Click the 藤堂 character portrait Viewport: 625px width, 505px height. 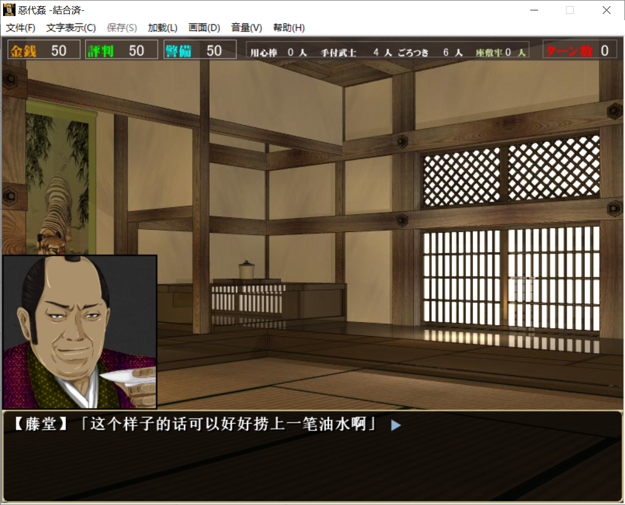click(80, 332)
